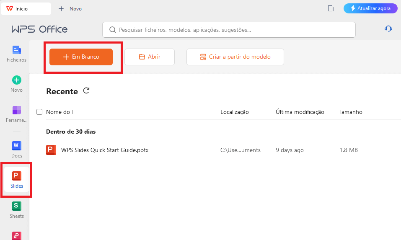Sort by Última modificação column header

pos(300,112)
